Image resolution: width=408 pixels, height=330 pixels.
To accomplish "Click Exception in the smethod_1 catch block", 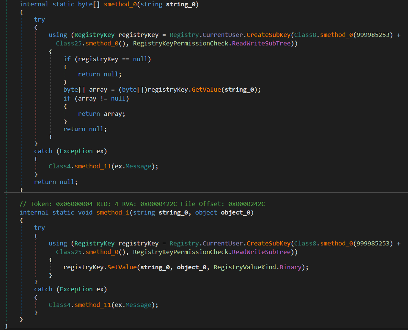I will coord(76,289).
